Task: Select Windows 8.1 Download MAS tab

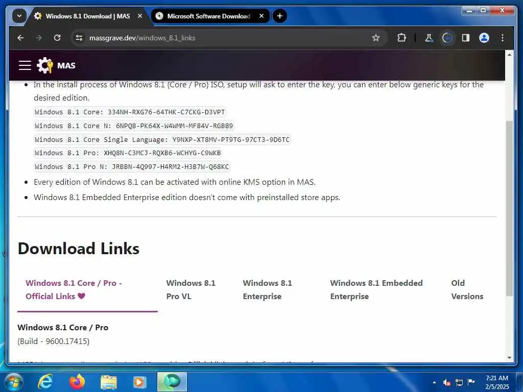Action: click(x=88, y=16)
